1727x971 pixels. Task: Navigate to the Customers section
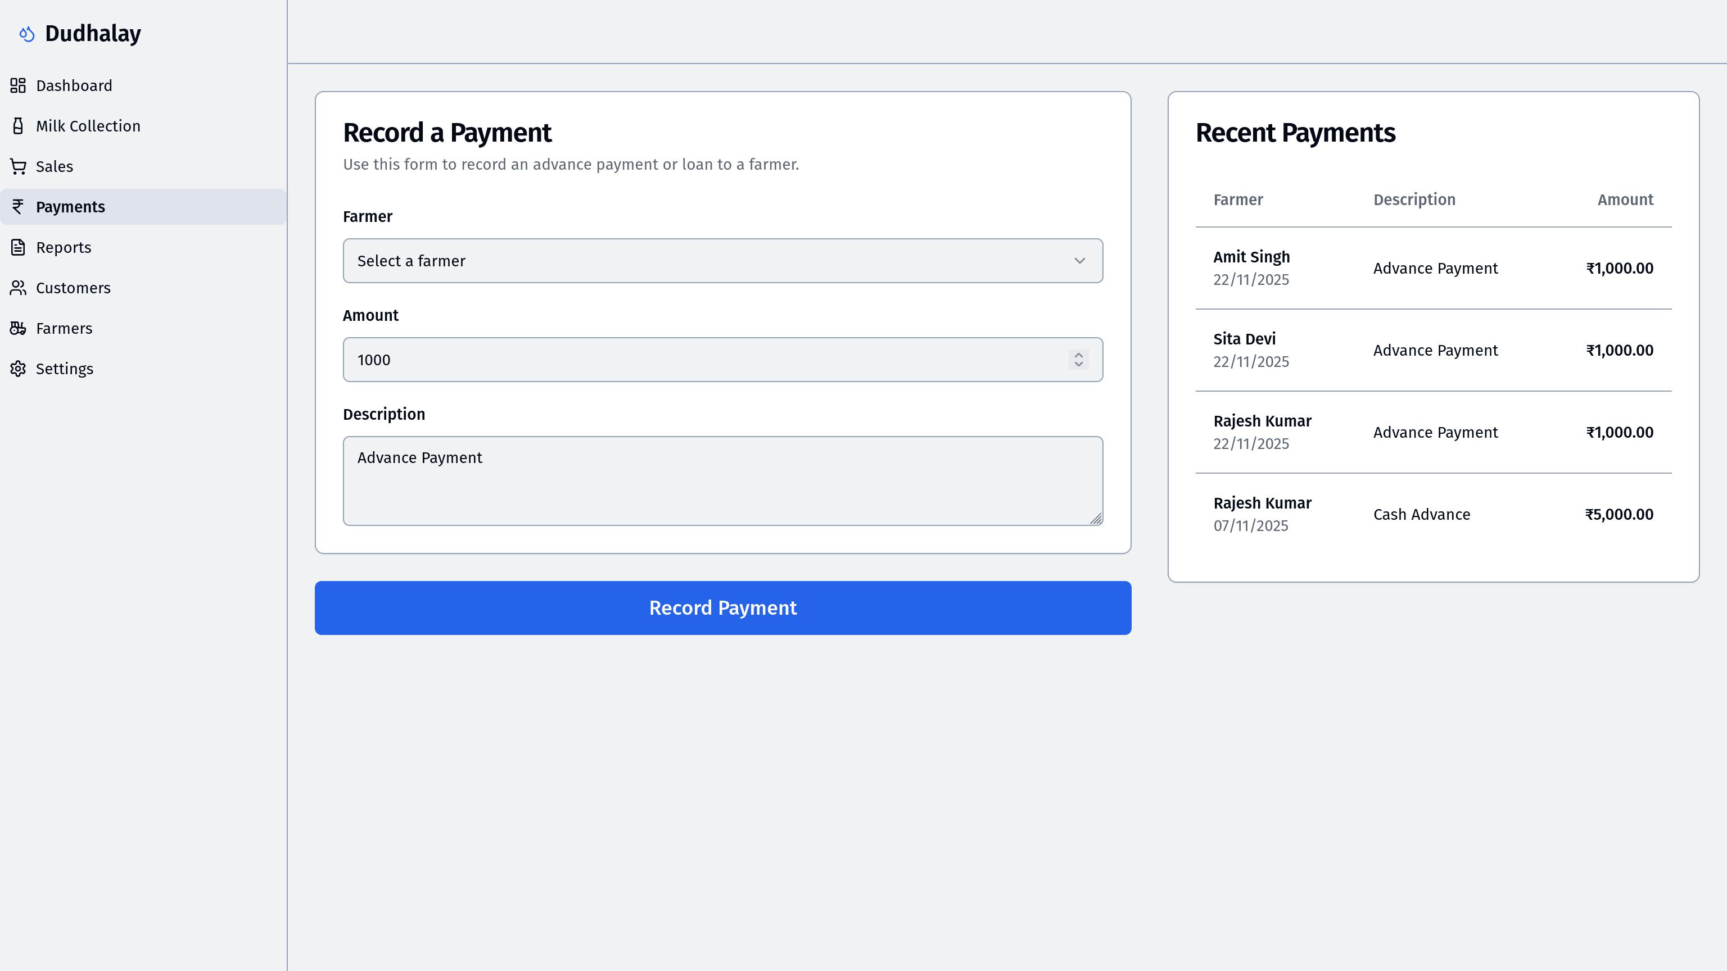(73, 288)
